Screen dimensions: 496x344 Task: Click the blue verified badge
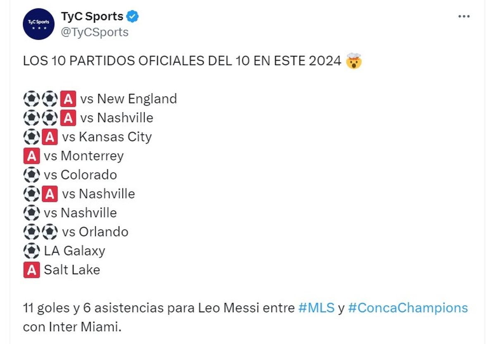pos(133,17)
